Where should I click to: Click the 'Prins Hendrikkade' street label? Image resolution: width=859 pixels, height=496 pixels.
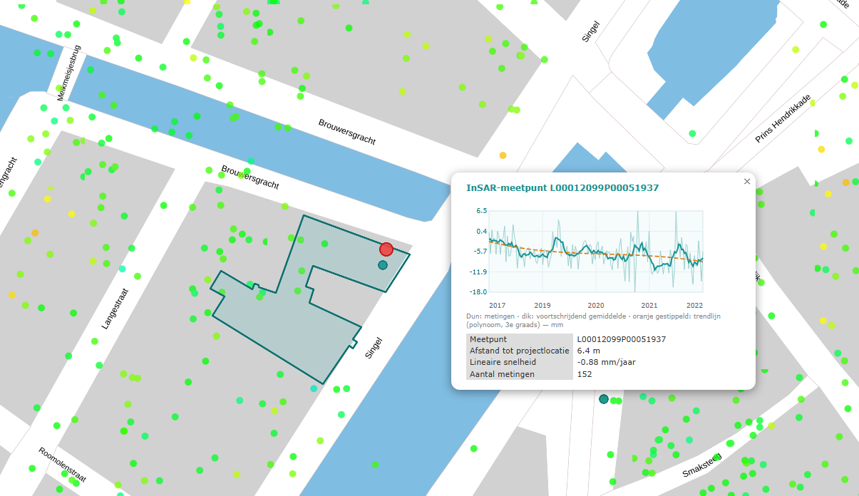tap(783, 118)
